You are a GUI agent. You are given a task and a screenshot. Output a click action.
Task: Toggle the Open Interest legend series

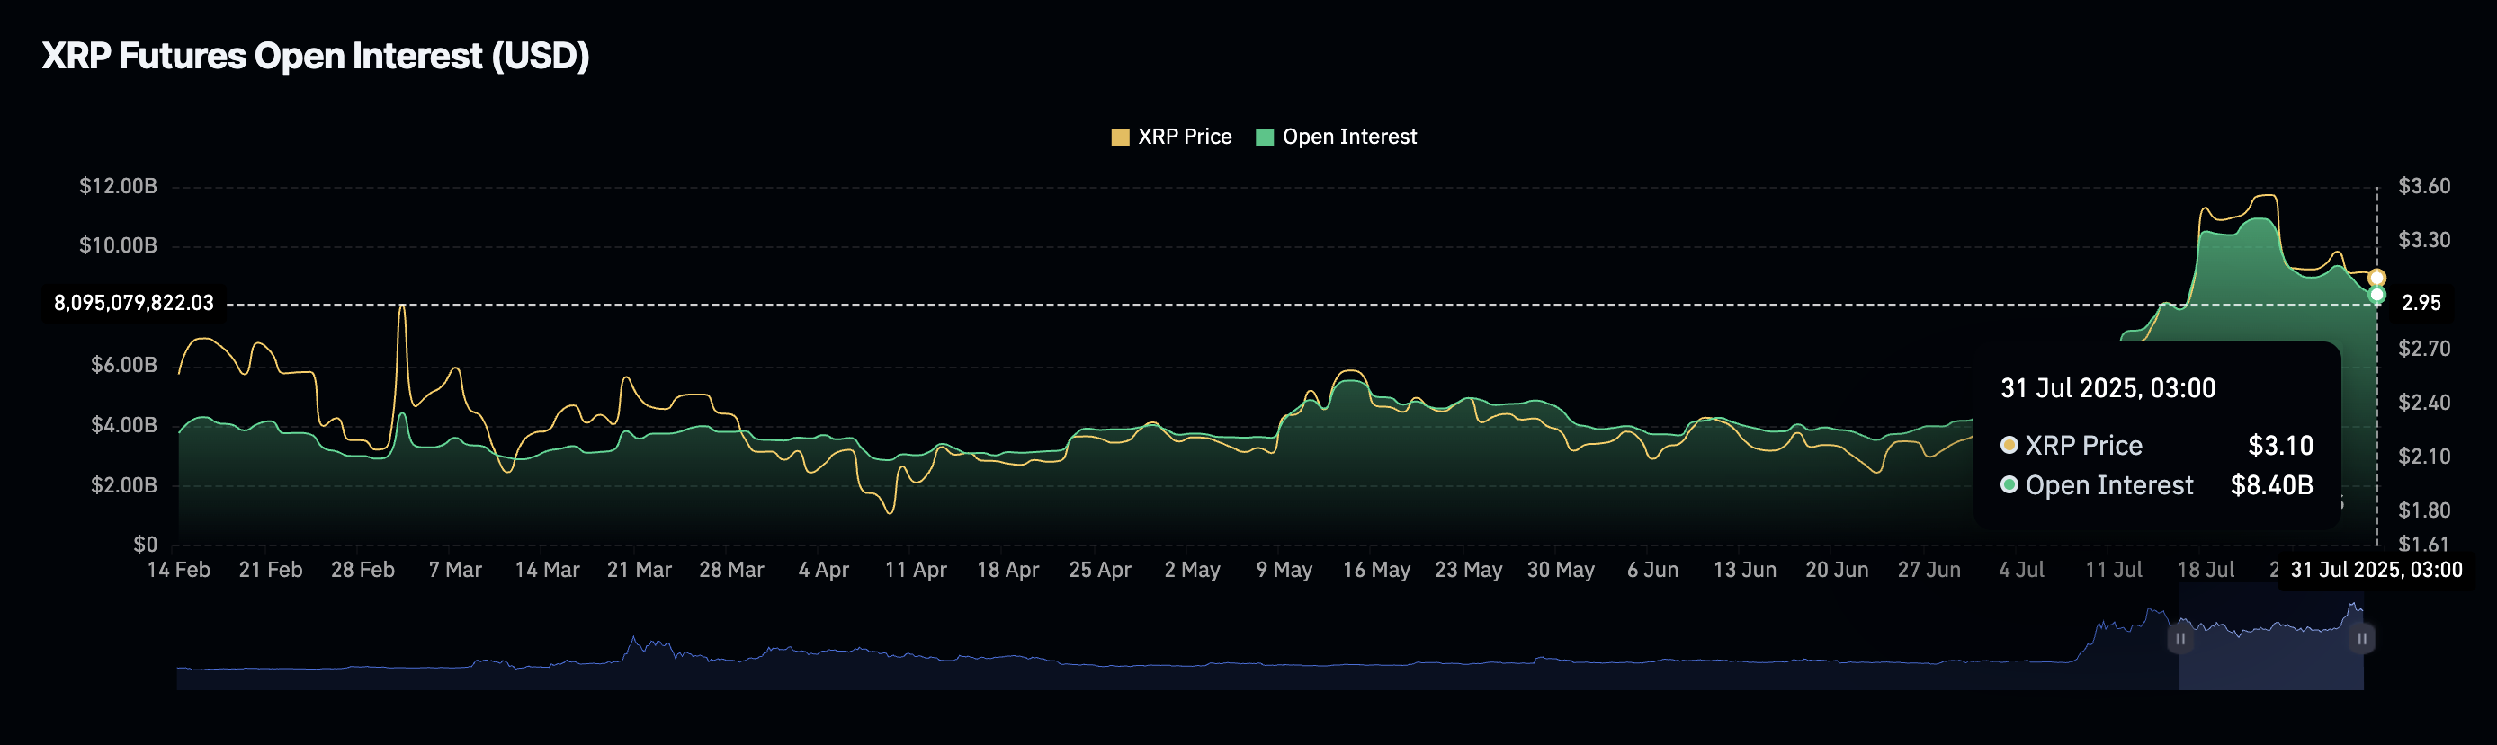(x=1336, y=137)
